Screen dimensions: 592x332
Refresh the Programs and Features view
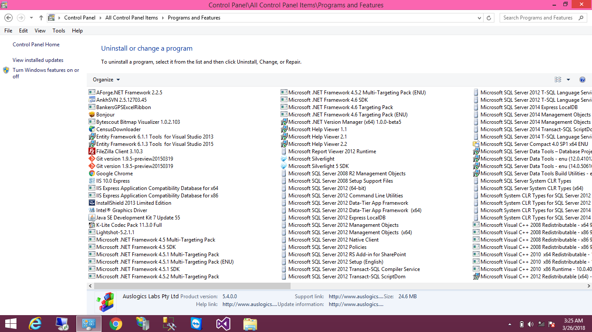tap(489, 18)
